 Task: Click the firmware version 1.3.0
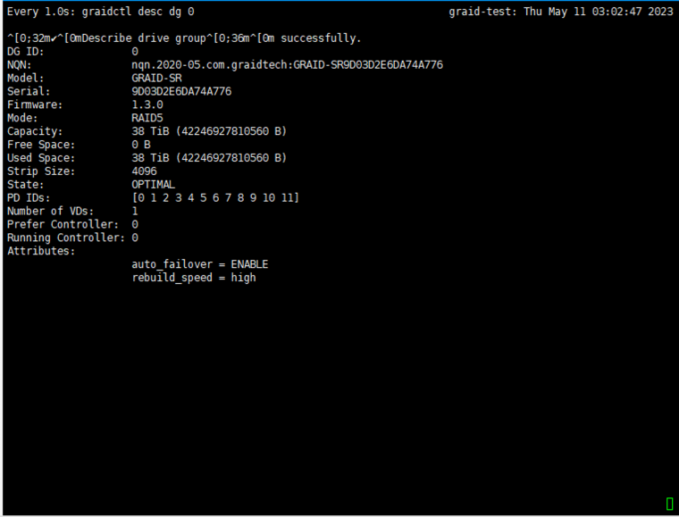coord(147,104)
